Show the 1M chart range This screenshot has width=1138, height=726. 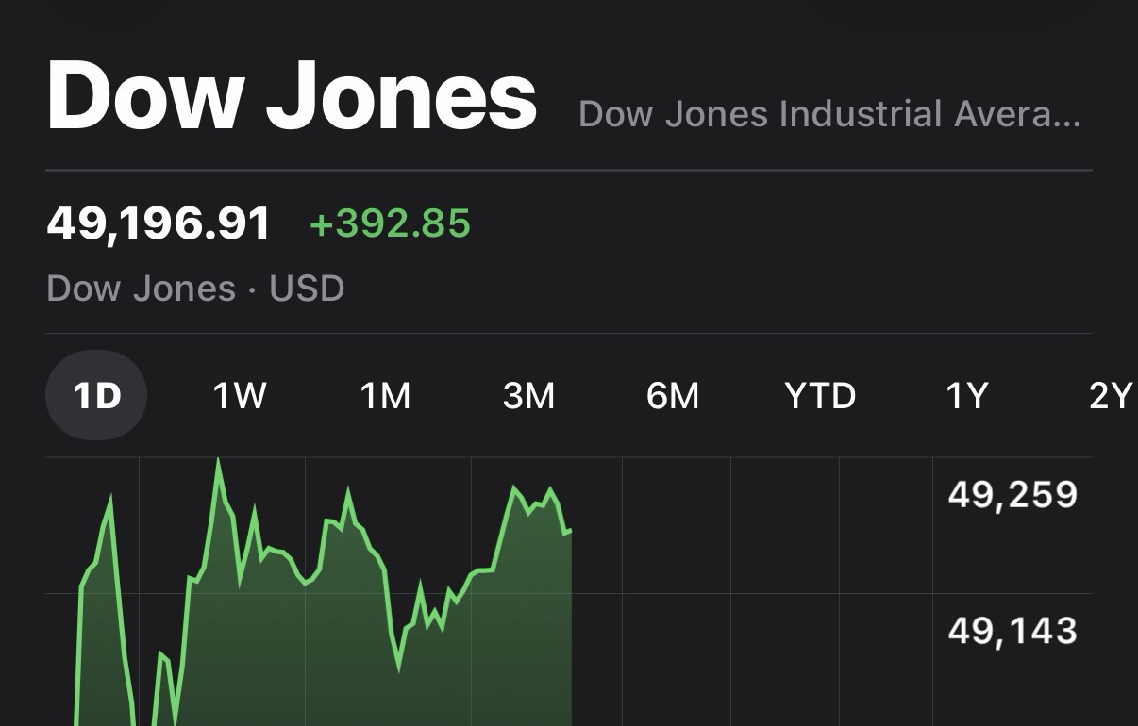385,396
